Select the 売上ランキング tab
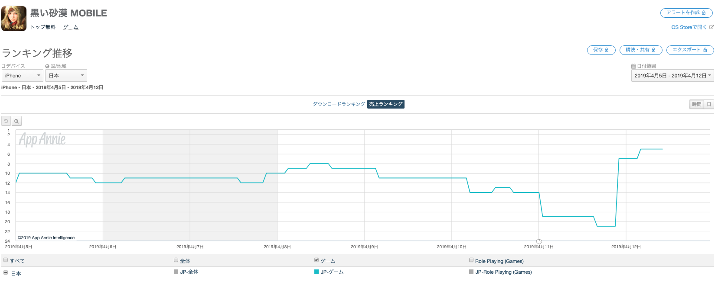This screenshot has height=285, width=718. (386, 104)
